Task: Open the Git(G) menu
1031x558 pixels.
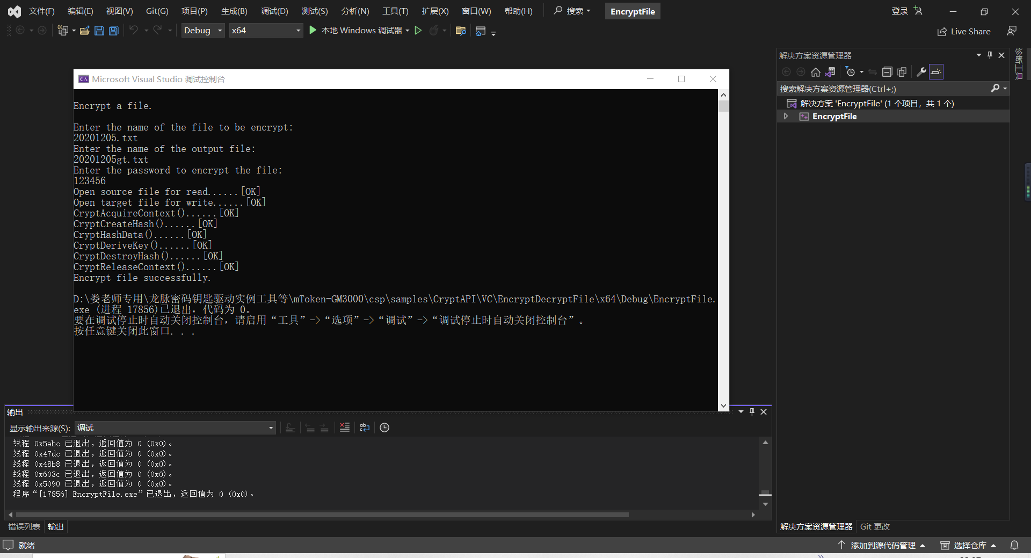Action: (x=157, y=11)
